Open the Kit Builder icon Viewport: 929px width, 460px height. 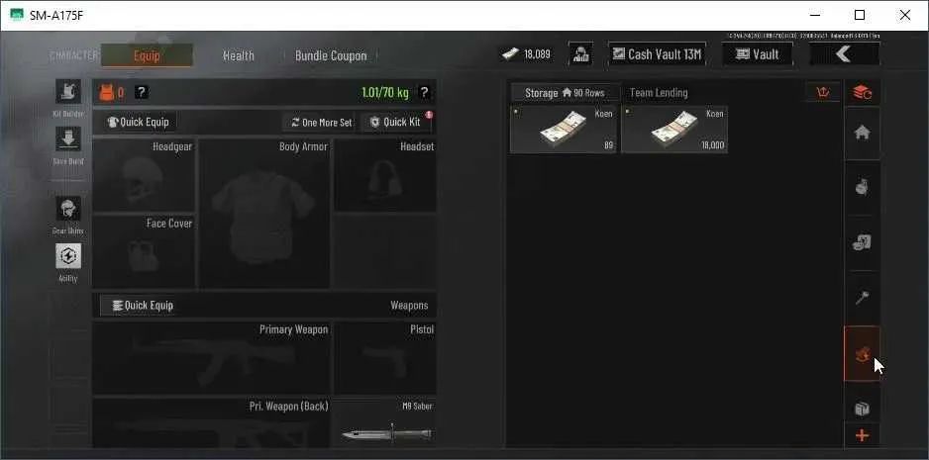click(68, 91)
